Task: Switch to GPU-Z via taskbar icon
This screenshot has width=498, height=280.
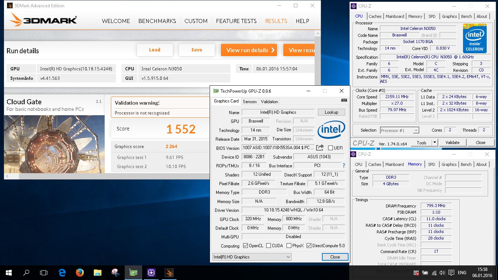Action: [x=133, y=272]
